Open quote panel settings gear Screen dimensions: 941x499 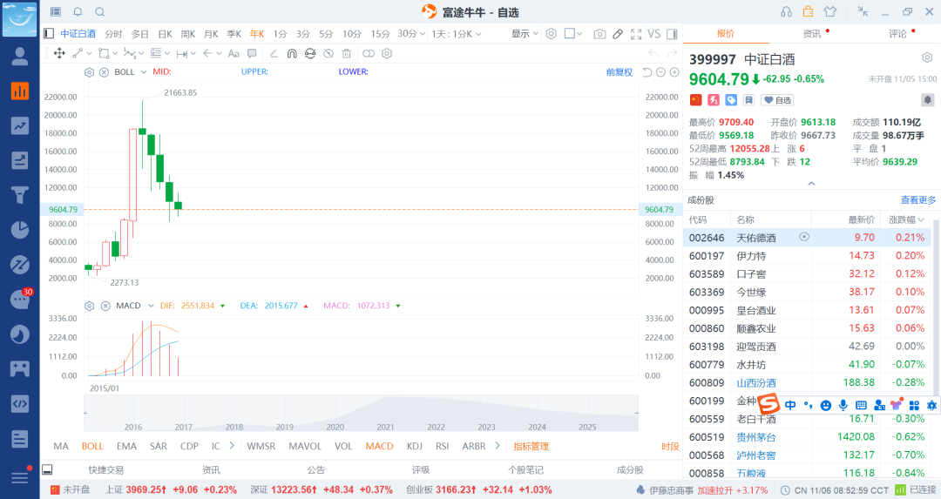(927, 57)
